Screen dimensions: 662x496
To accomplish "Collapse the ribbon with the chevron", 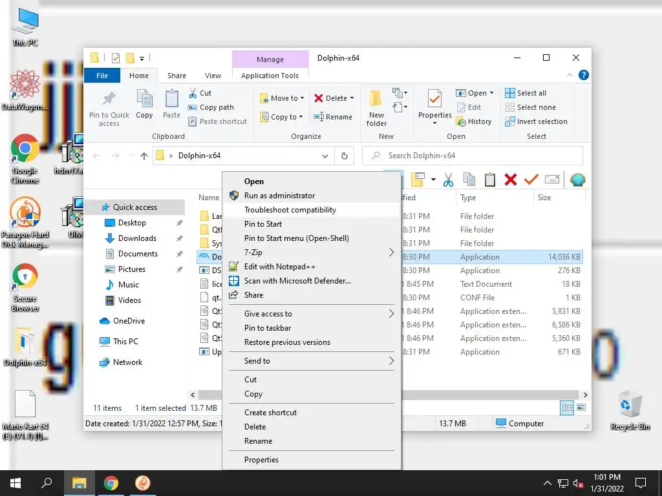I will click(569, 75).
